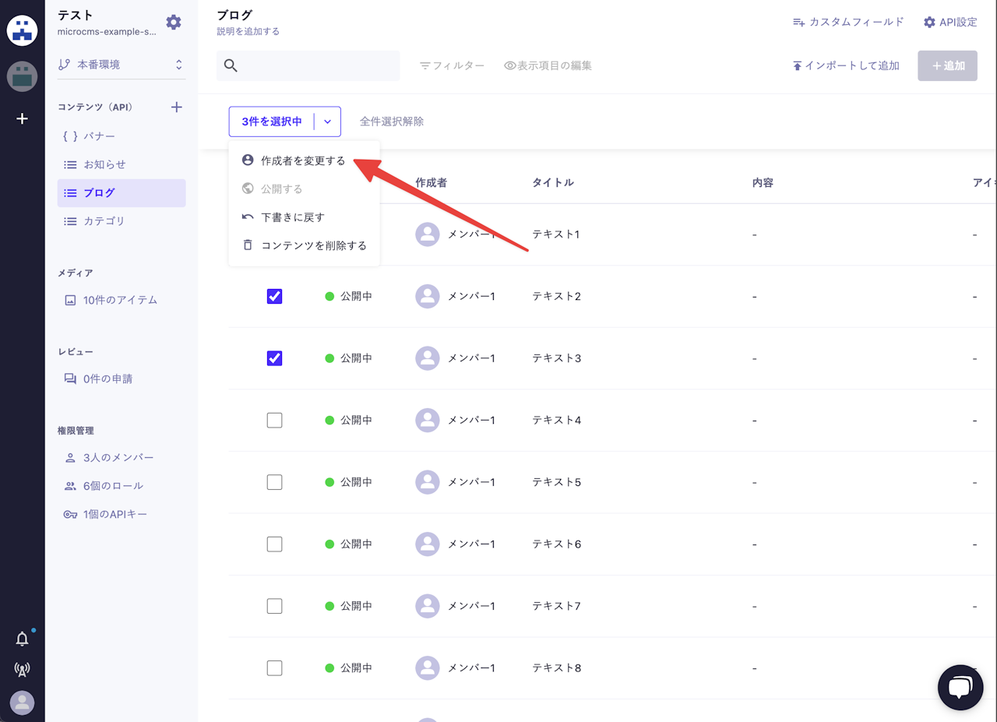Open user profile avatar at bottom left
The image size is (997, 722).
(23, 703)
